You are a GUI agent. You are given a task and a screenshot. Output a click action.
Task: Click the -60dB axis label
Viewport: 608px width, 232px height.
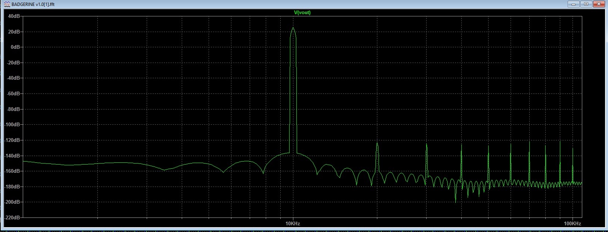(13, 94)
